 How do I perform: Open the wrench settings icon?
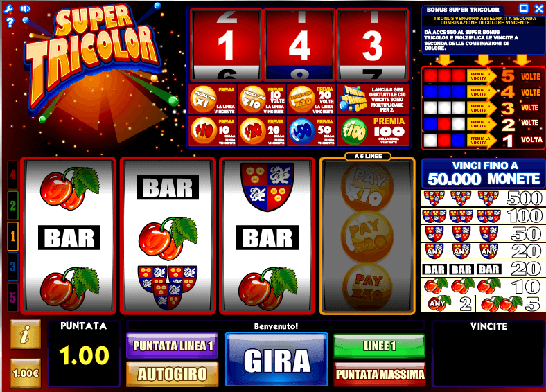point(8,9)
